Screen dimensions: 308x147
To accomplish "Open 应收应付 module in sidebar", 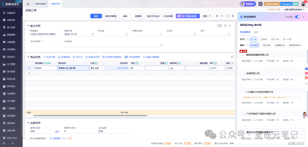I will pos(11,57).
